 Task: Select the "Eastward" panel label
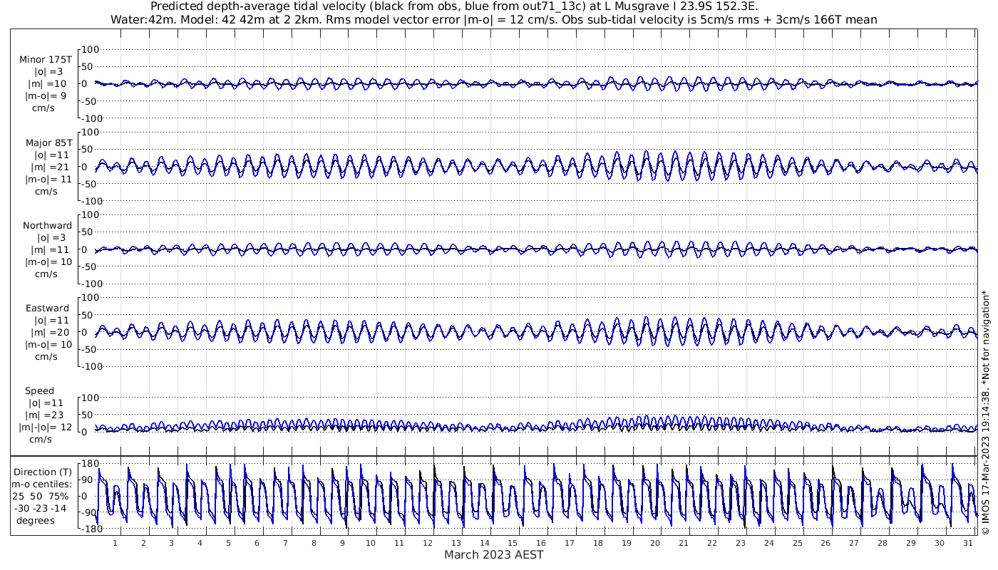coord(48,309)
